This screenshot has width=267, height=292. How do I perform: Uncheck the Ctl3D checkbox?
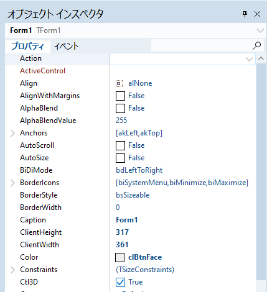(120, 282)
